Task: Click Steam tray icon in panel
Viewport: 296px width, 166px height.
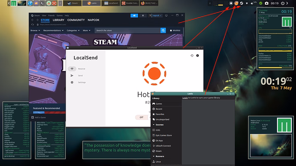Action: pyautogui.click(x=242, y=3)
